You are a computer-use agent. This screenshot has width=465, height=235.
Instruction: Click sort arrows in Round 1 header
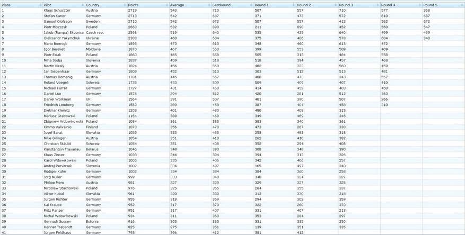click(293, 5)
